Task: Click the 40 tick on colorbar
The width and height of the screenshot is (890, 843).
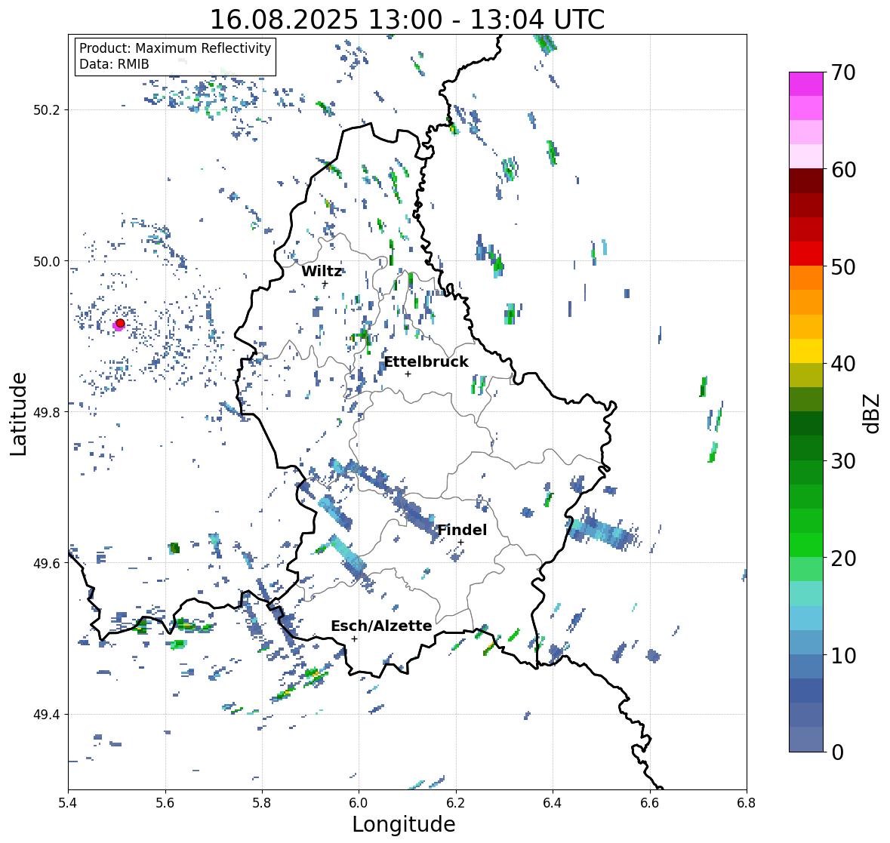Action: 843,364
